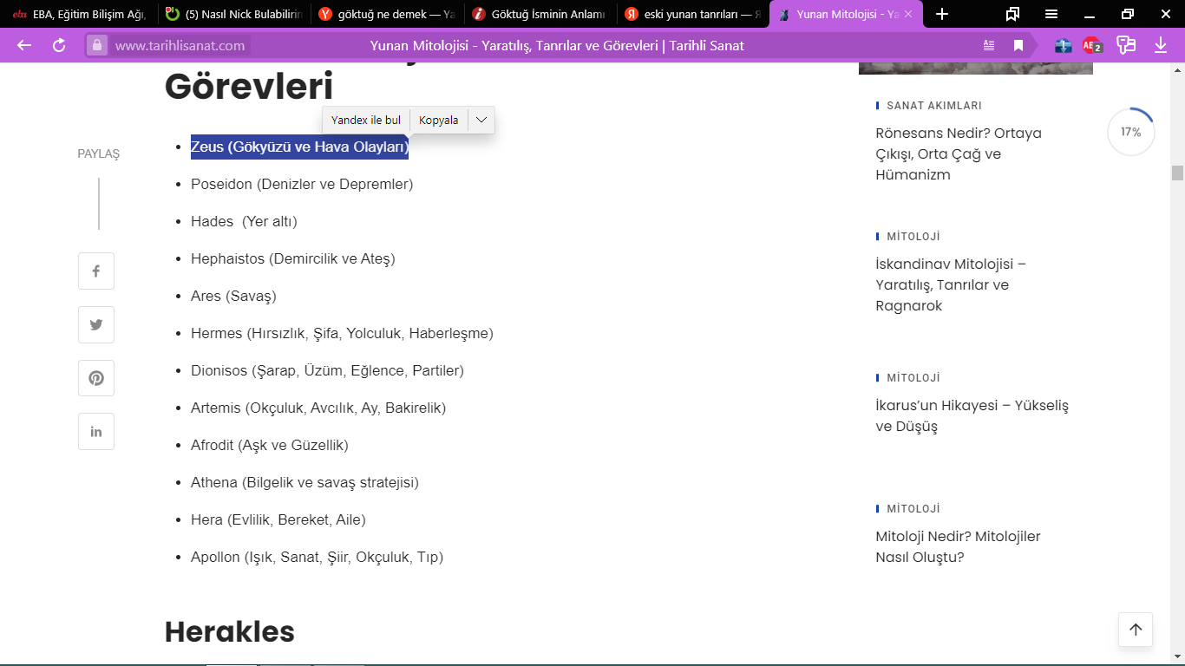Open 'İkarus'un Hikayesi' sidebar article
Viewport: 1185px width, 666px height.
pyautogui.click(x=972, y=415)
